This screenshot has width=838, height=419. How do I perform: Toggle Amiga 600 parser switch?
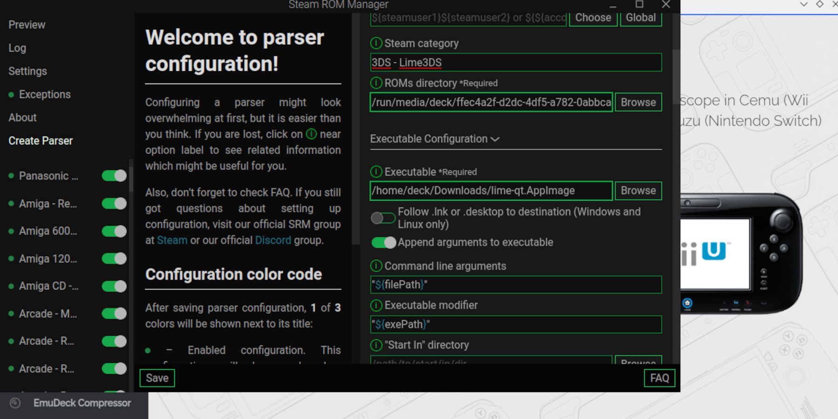pos(114,231)
